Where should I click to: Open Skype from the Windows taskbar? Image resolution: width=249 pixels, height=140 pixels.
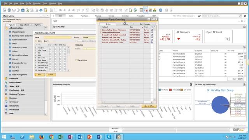coord(109,136)
